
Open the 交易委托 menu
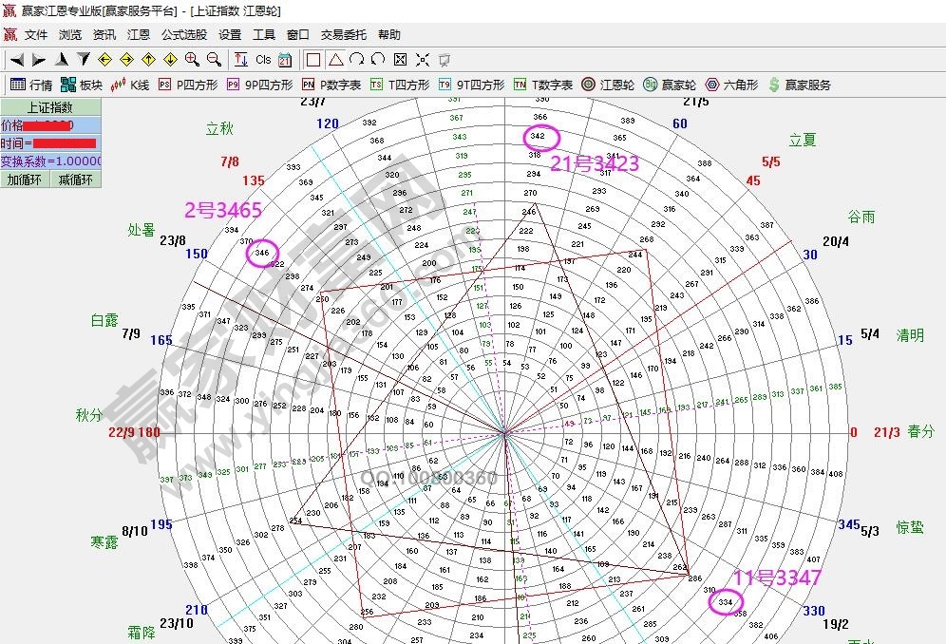tap(343, 34)
